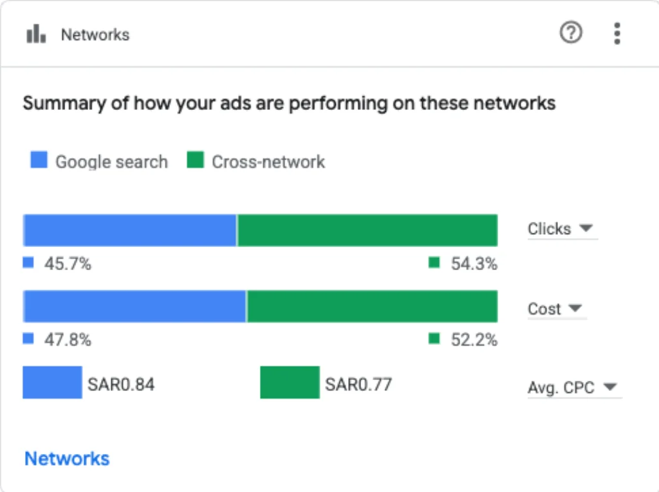Open the help question mark icon
This screenshot has height=492, width=659.
[571, 32]
